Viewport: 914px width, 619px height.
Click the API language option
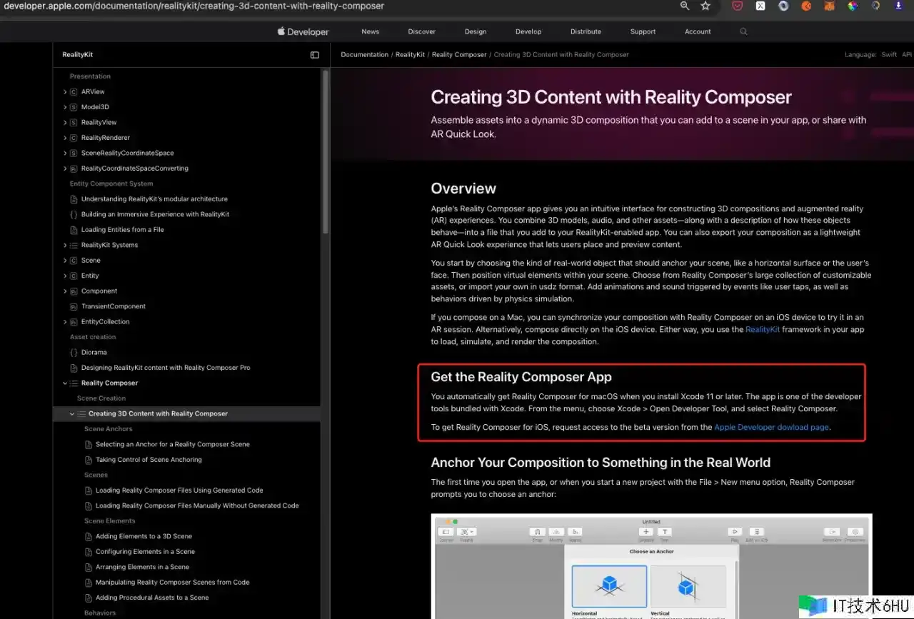tap(907, 55)
